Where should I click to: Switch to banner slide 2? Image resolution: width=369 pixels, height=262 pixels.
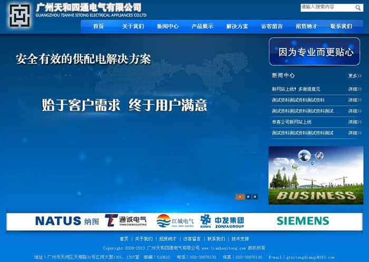[248, 197]
